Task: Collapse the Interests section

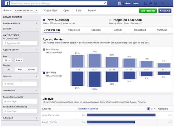Action: point(20,76)
